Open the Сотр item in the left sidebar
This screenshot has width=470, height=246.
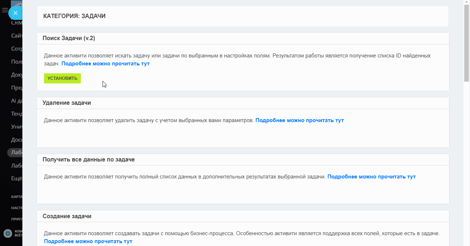point(17,49)
